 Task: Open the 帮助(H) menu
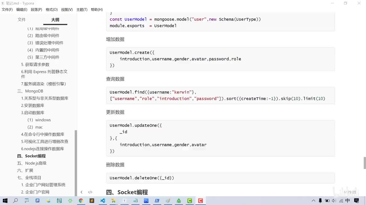click(x=97, y=10)
